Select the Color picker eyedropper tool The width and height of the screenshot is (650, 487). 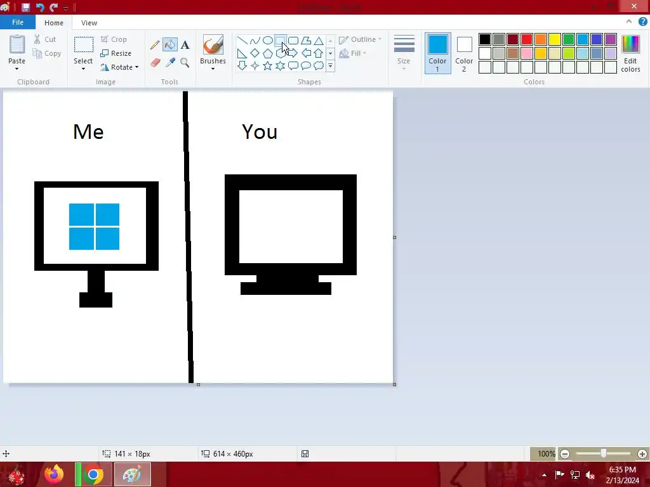click(170, 63)
